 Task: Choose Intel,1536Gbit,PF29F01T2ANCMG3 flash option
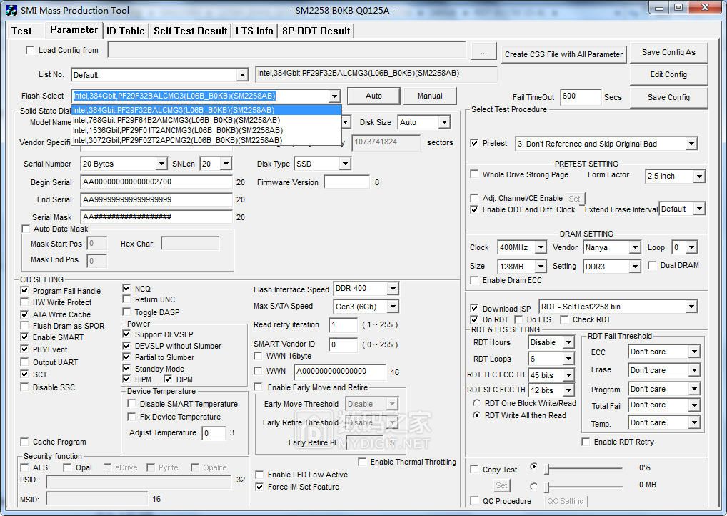206,130
